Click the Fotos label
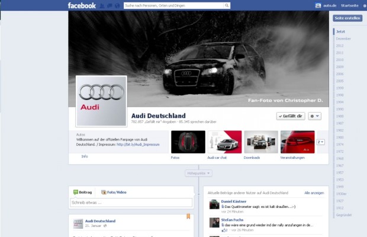 tap(175, 158)
